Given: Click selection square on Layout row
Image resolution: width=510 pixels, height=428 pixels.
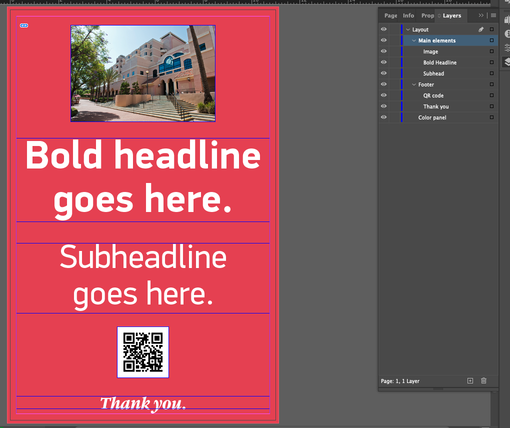Looking at the screenshot, I should tap(492, 29).
